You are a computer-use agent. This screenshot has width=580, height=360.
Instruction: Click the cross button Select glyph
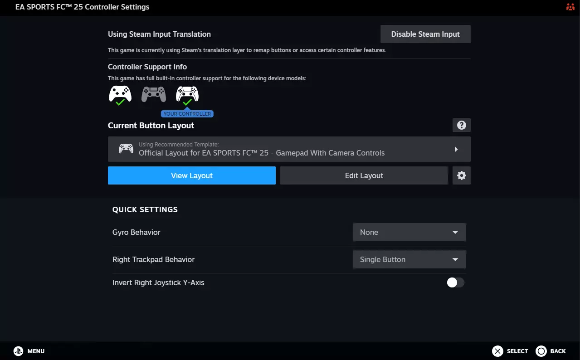tap(497, 351)
